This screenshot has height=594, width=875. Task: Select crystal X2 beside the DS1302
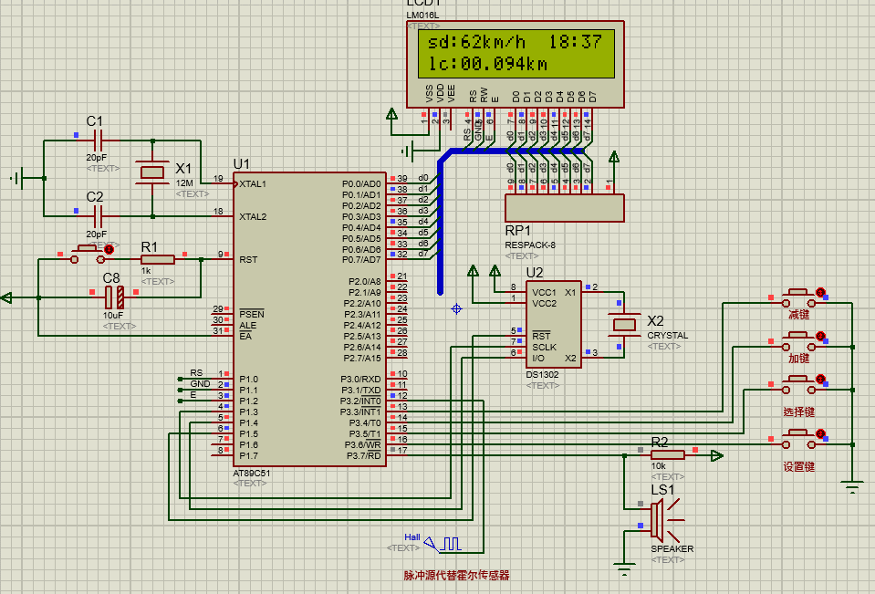(x=625, y=327)
